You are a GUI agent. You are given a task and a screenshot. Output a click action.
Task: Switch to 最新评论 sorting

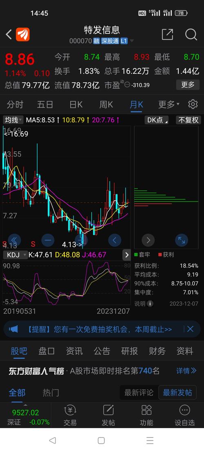tap(139, 393)
